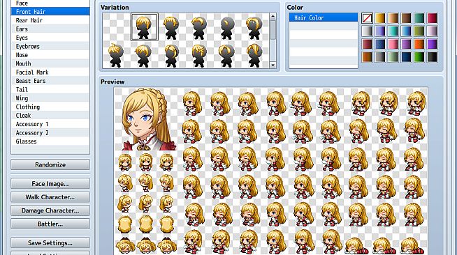Choose the golden yellow hair swatch
The width and height of the screenshot is (457, 255).
(380, 18)
